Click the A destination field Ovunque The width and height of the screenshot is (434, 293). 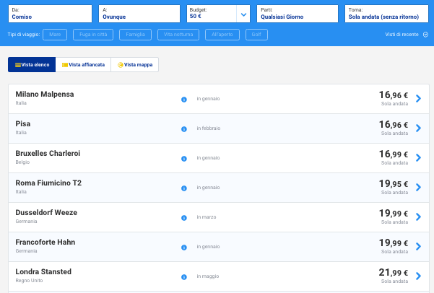(139, 14)
